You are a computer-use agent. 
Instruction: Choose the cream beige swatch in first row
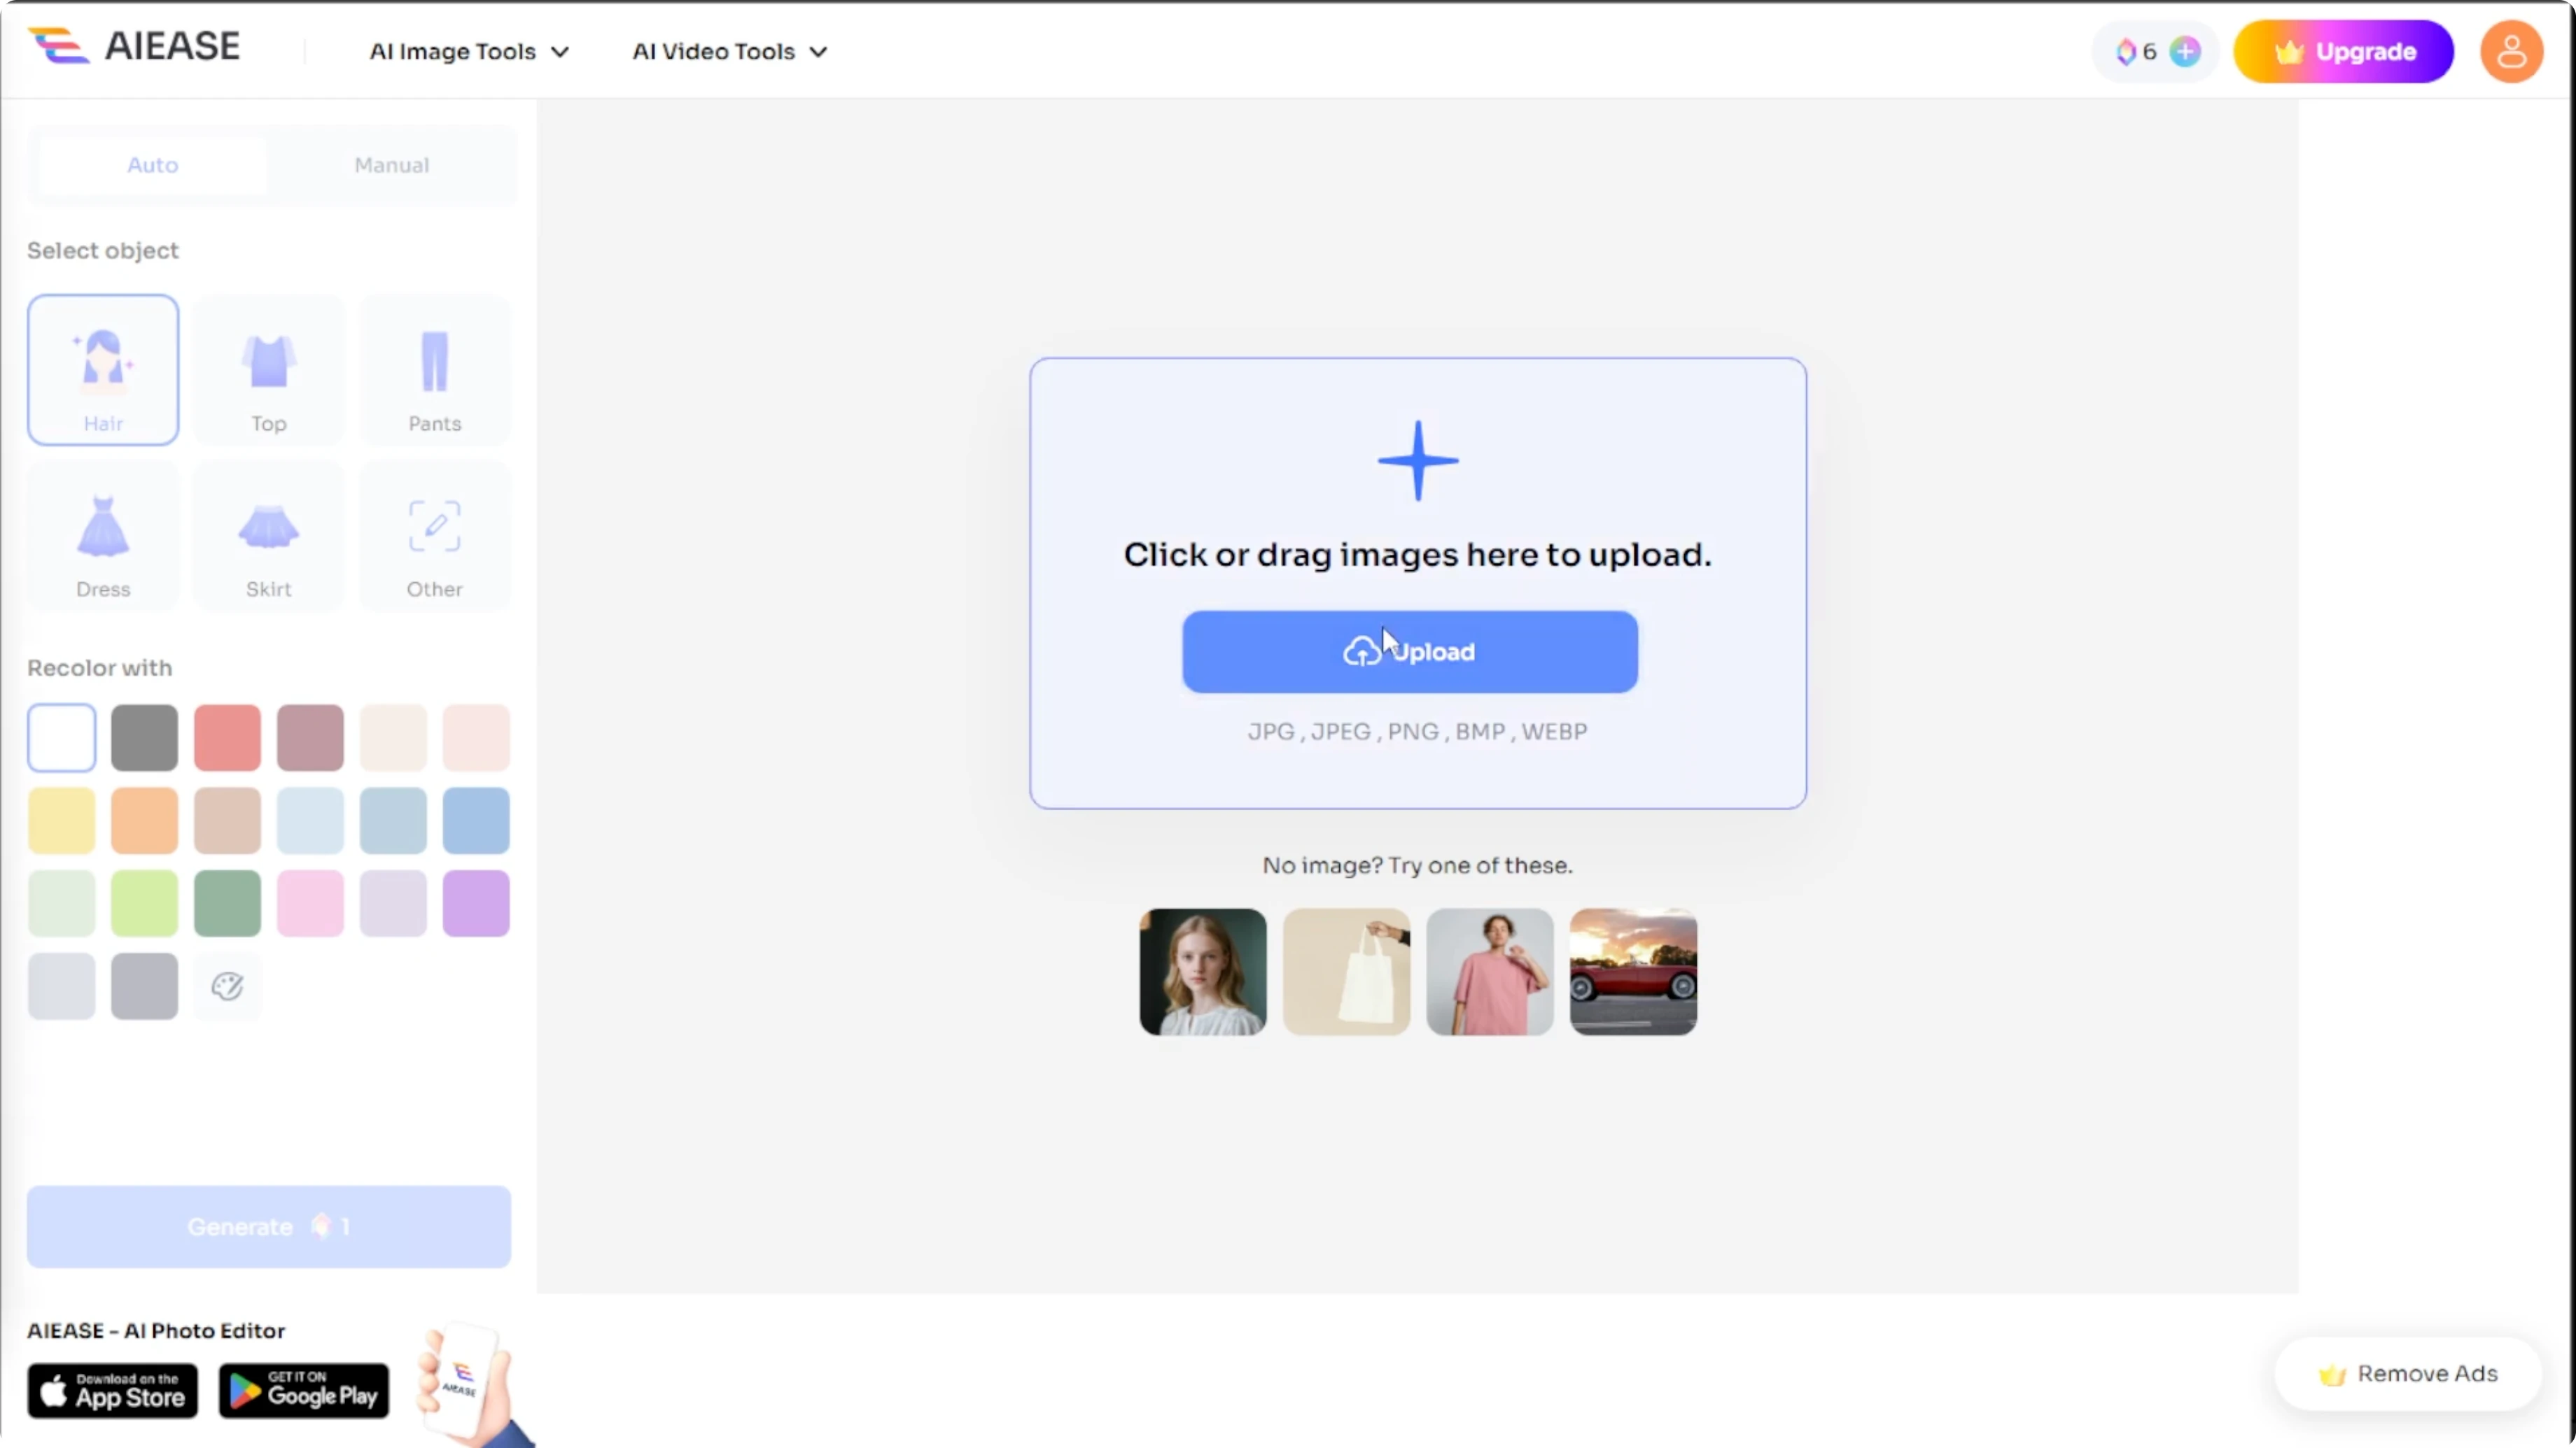click(393, 737)
